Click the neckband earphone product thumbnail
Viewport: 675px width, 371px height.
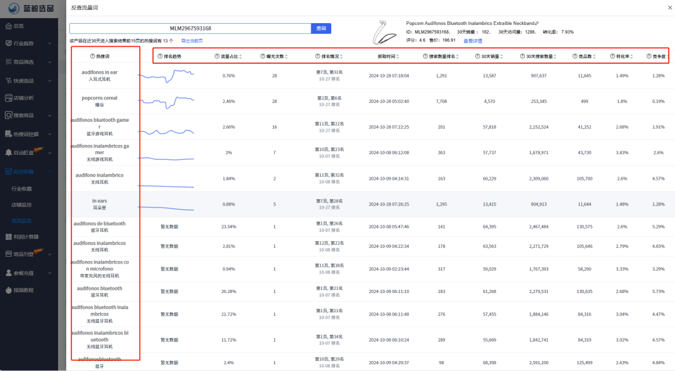(384, 32)
